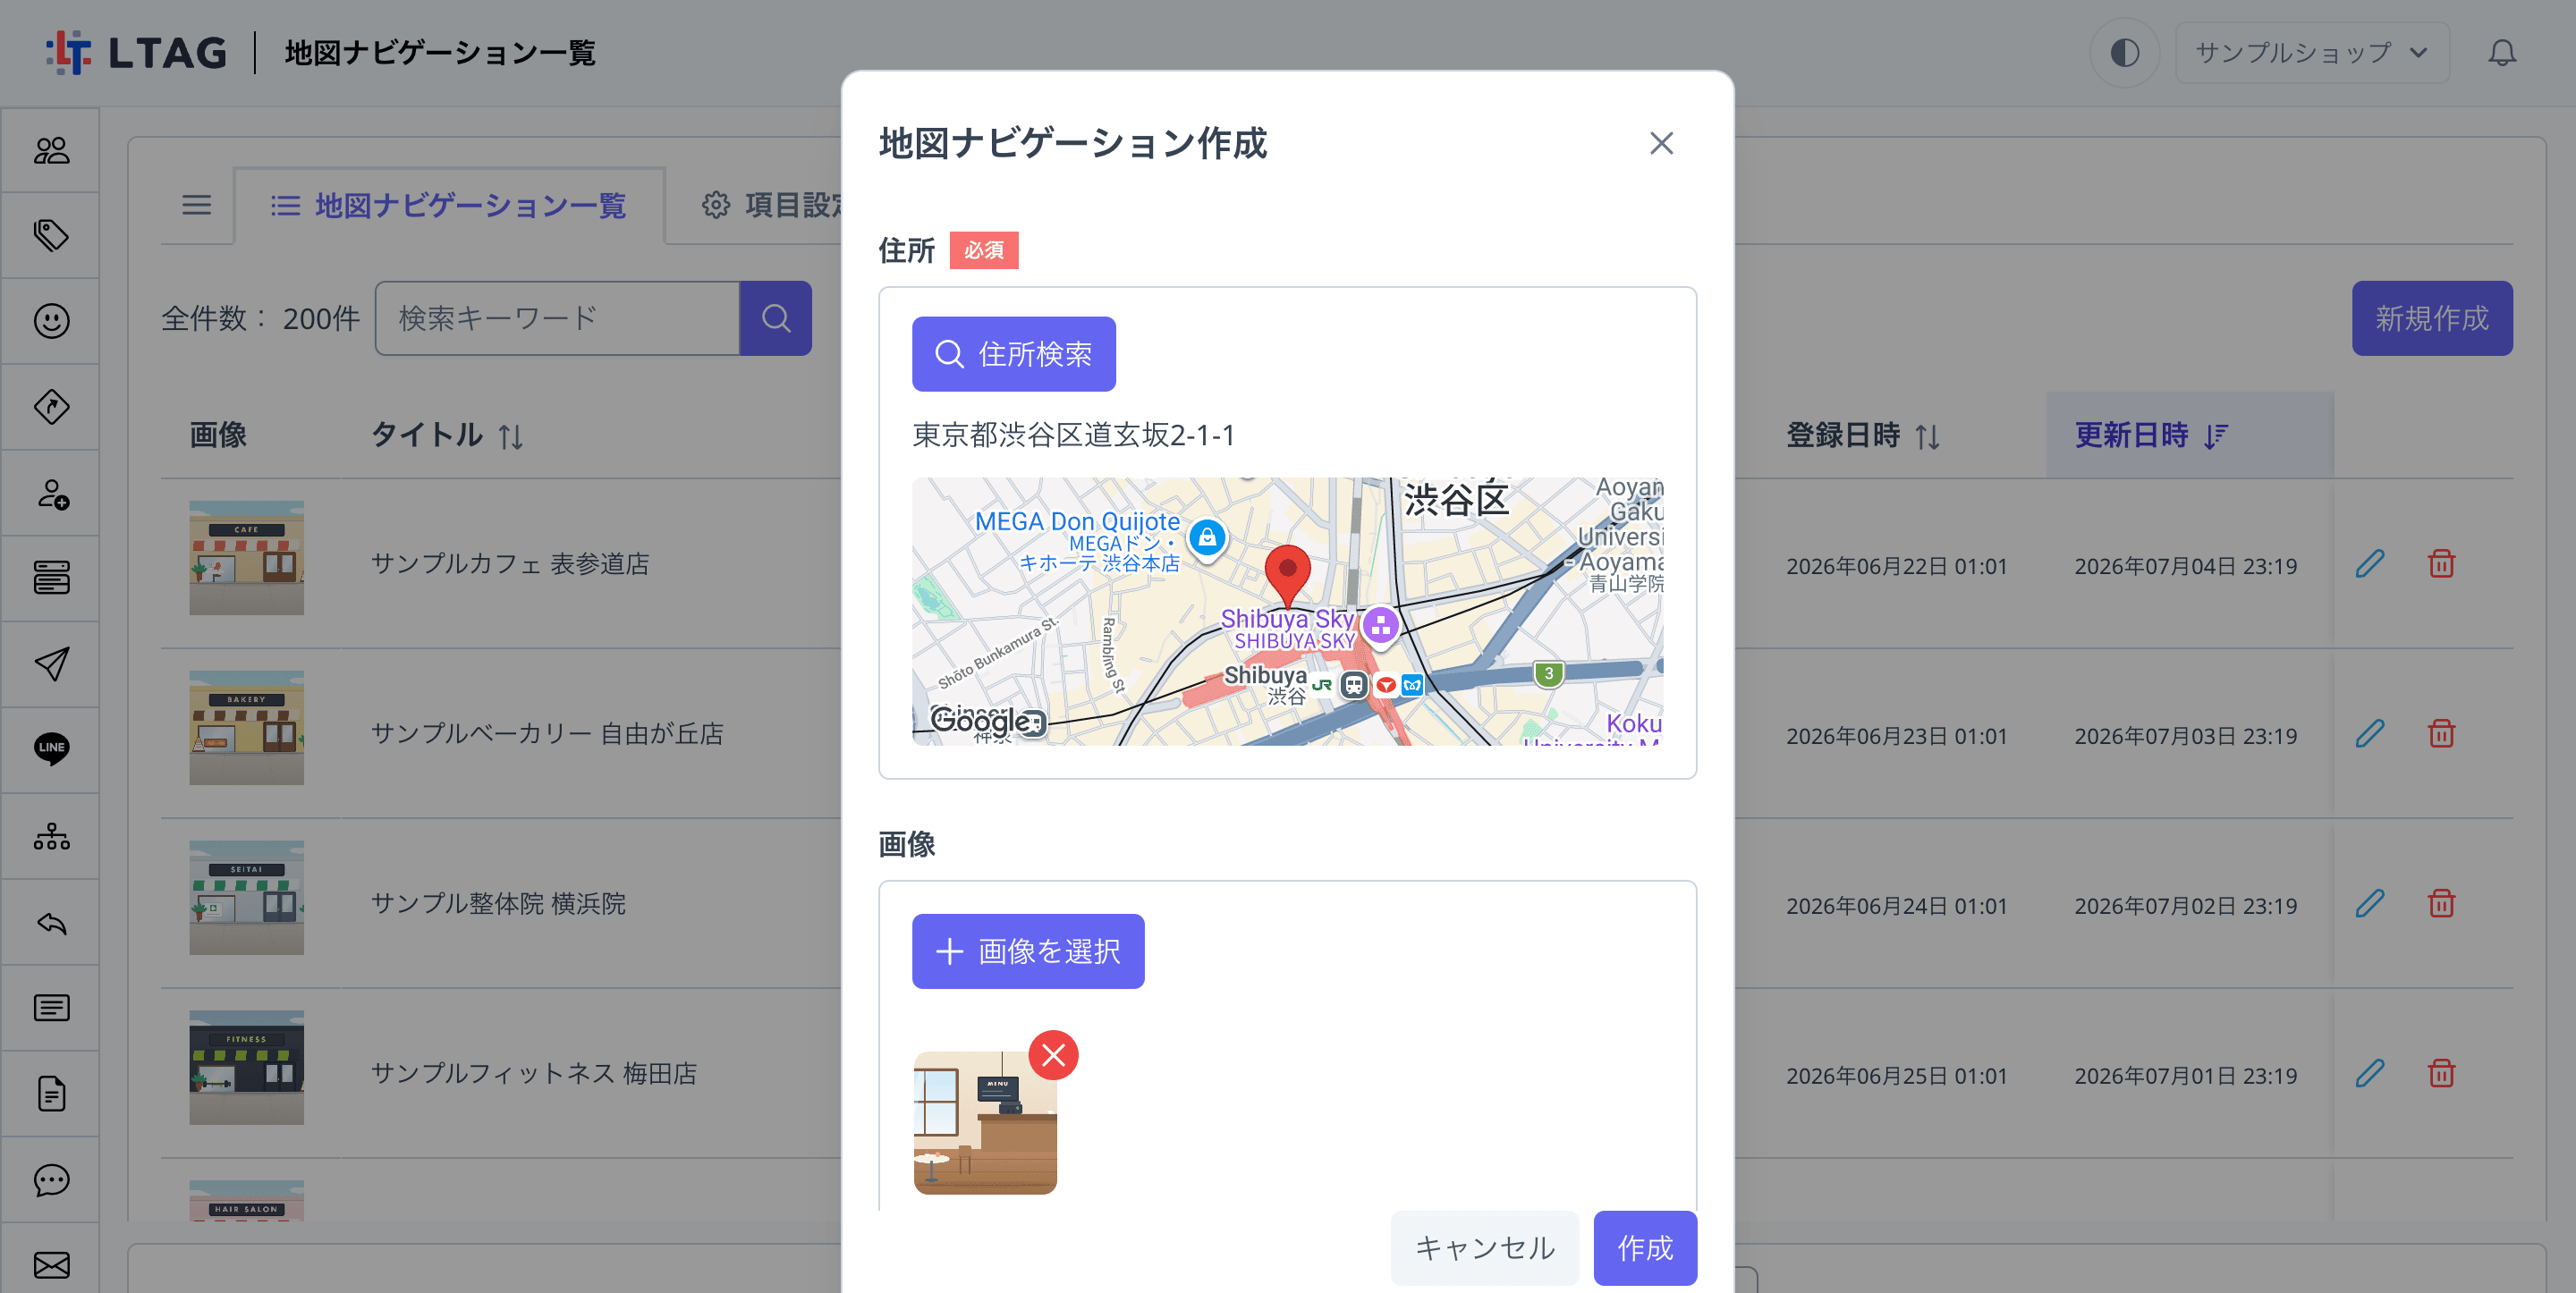
Task: Open the map navigation diamond icon
Action: click(51, 407)
